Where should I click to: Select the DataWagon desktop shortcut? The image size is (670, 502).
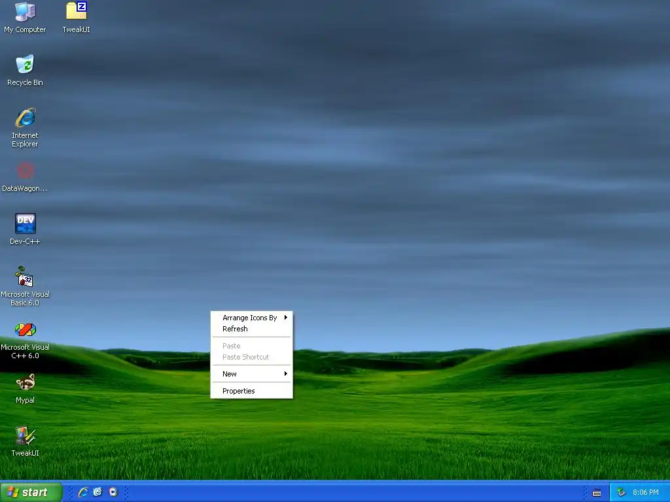point(25,176)
